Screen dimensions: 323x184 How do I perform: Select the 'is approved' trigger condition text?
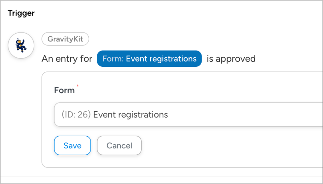[231, 58]
